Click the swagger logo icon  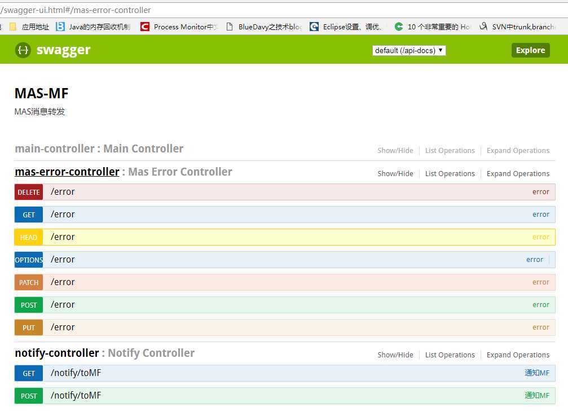(23, 50)
